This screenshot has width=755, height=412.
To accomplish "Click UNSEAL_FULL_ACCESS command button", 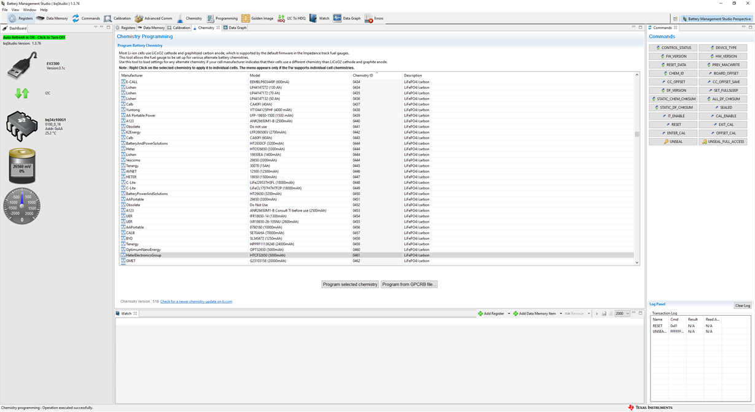I will pyautogui.click(x=724, y=142).
